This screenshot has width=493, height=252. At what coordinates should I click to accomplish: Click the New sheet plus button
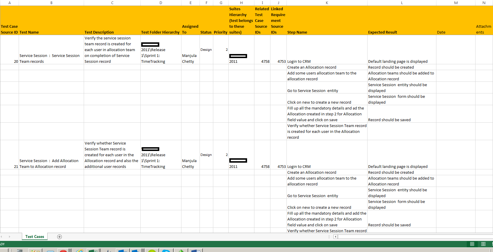coord(60,237)
